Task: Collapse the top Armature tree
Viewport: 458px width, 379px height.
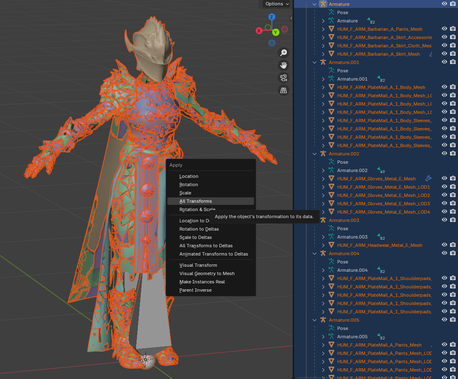Action: (315, 4)
